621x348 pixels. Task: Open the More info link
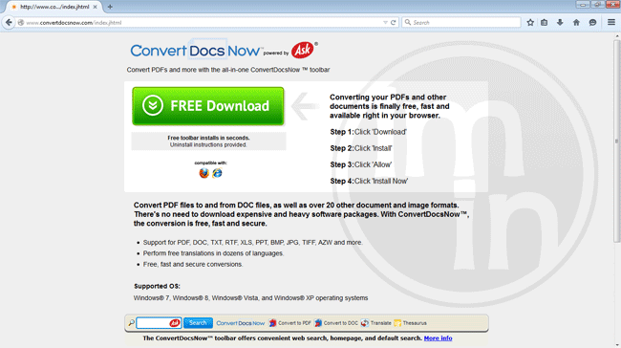pos(438,338)
